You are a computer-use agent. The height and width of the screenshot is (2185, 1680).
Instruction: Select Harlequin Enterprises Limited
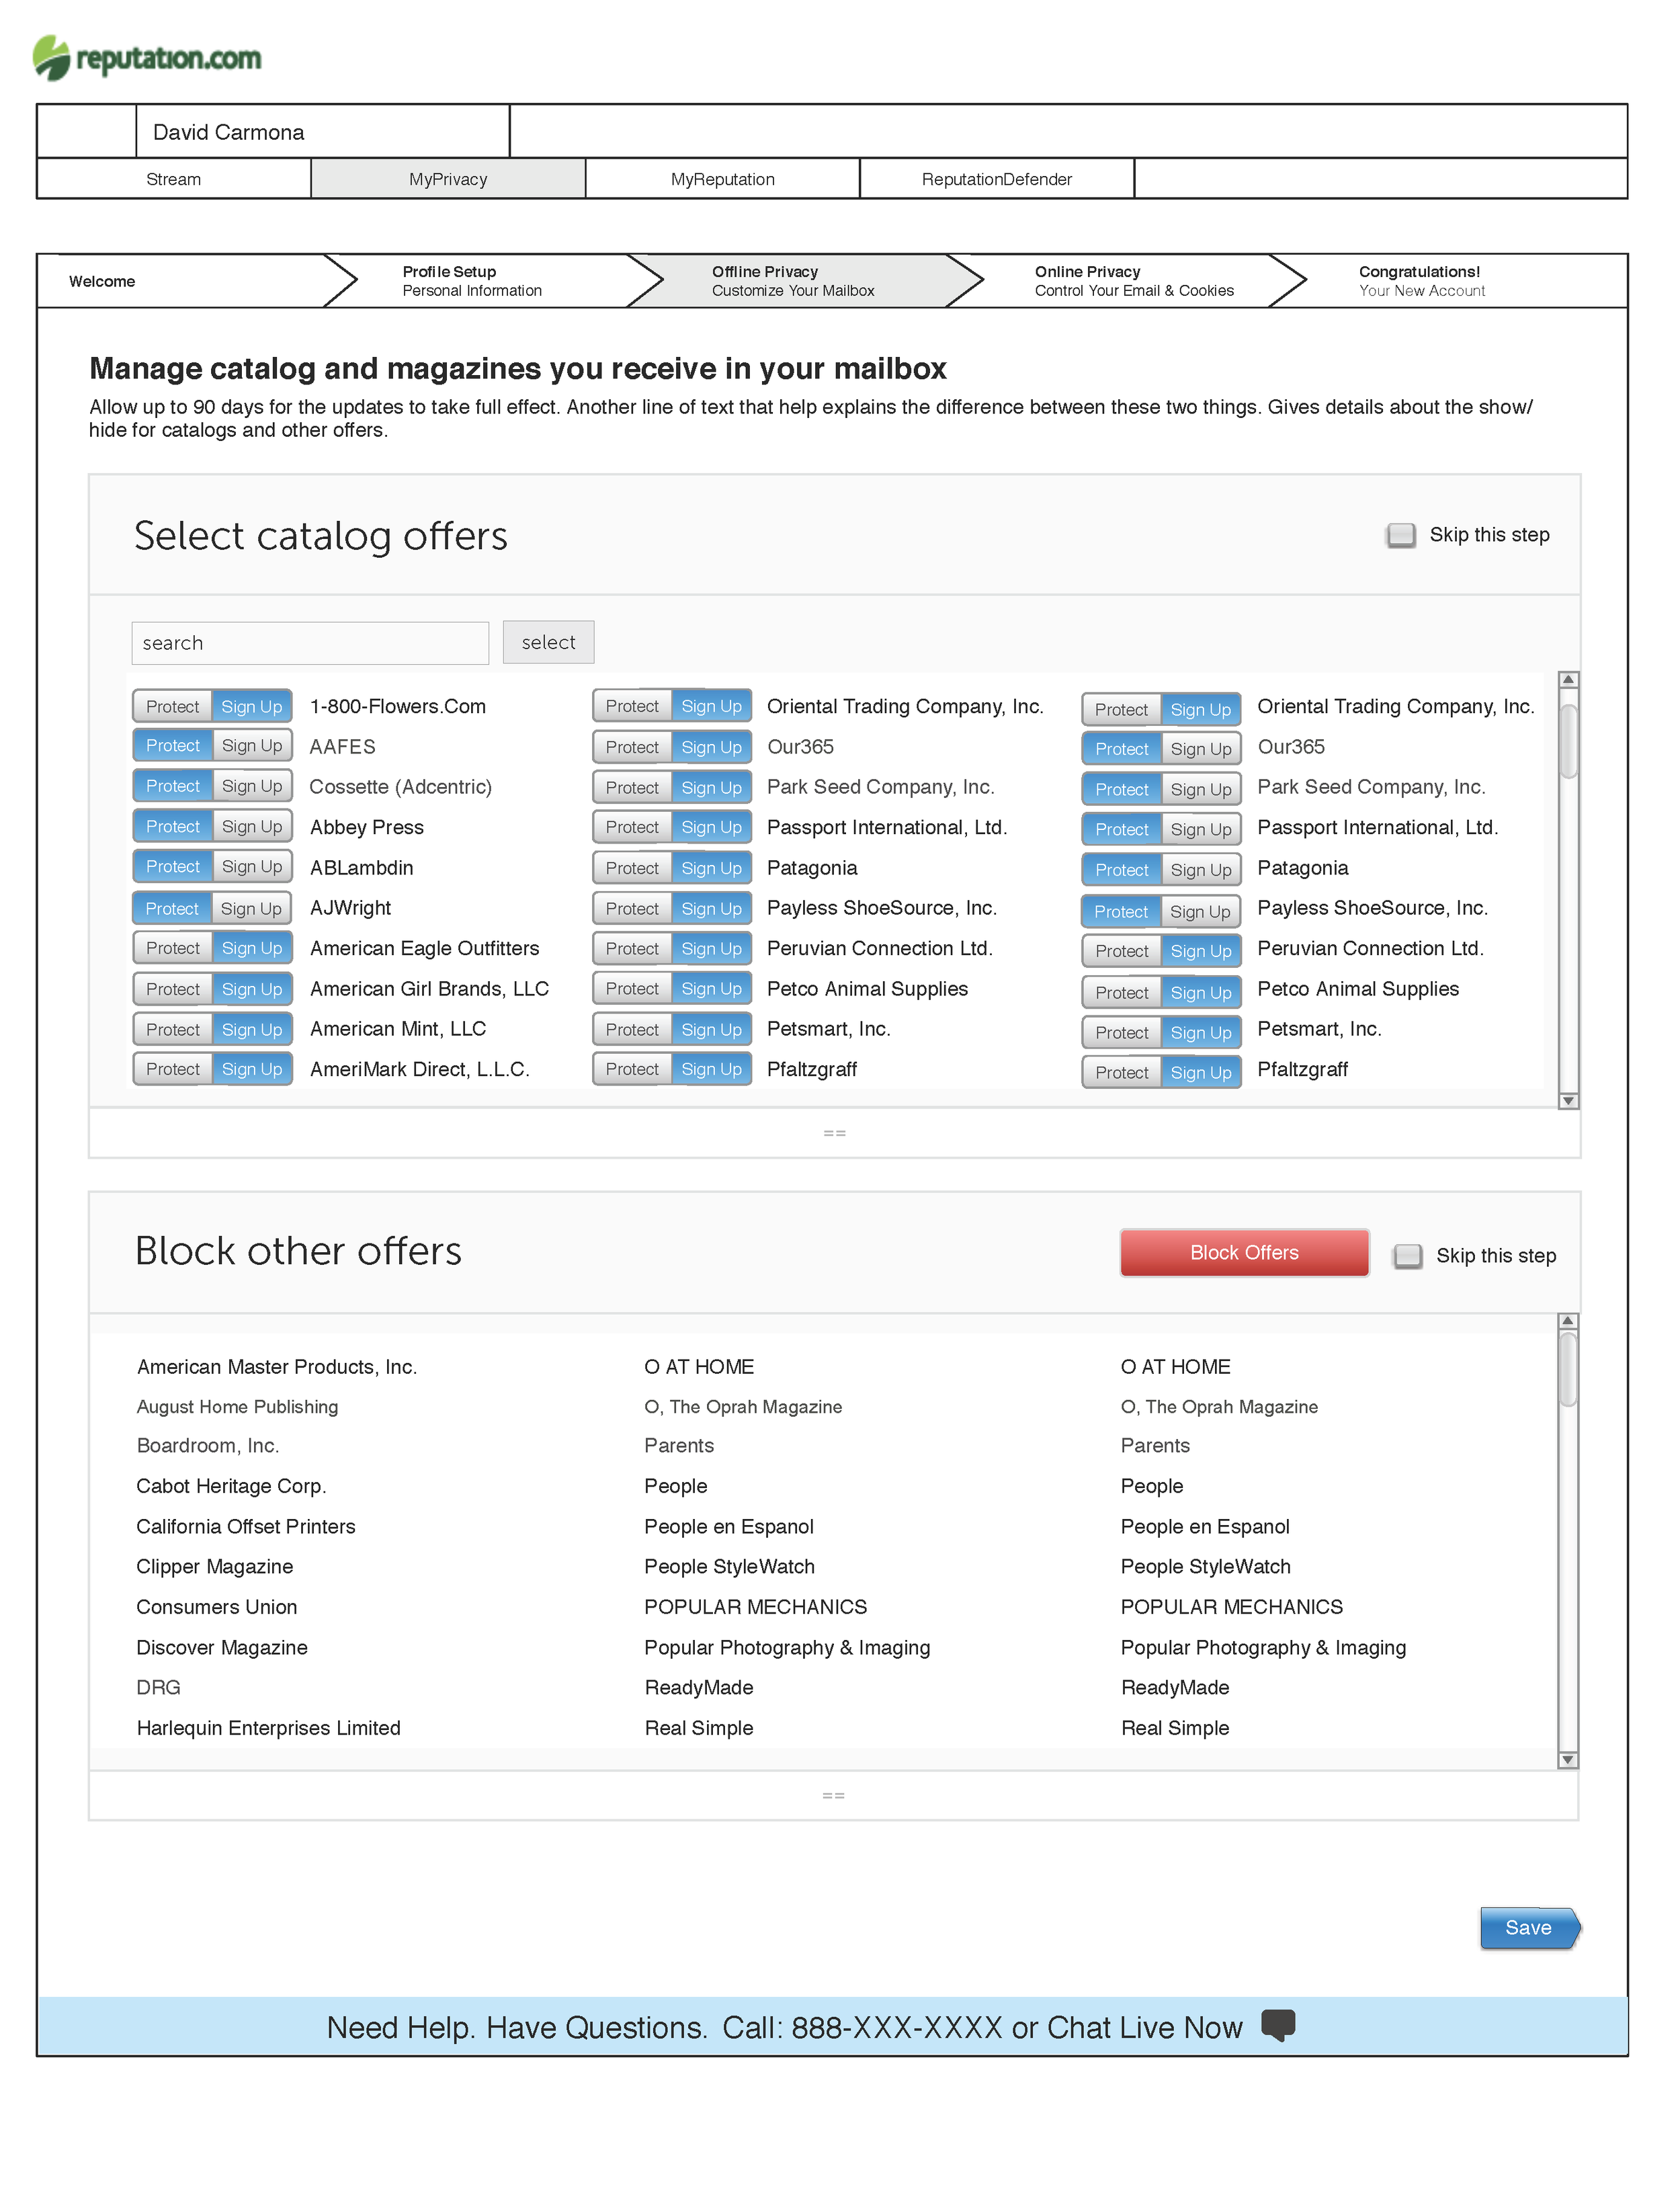tap(268, 1727)
